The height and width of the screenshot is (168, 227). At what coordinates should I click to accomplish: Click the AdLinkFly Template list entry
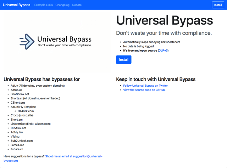click(23, 107)
